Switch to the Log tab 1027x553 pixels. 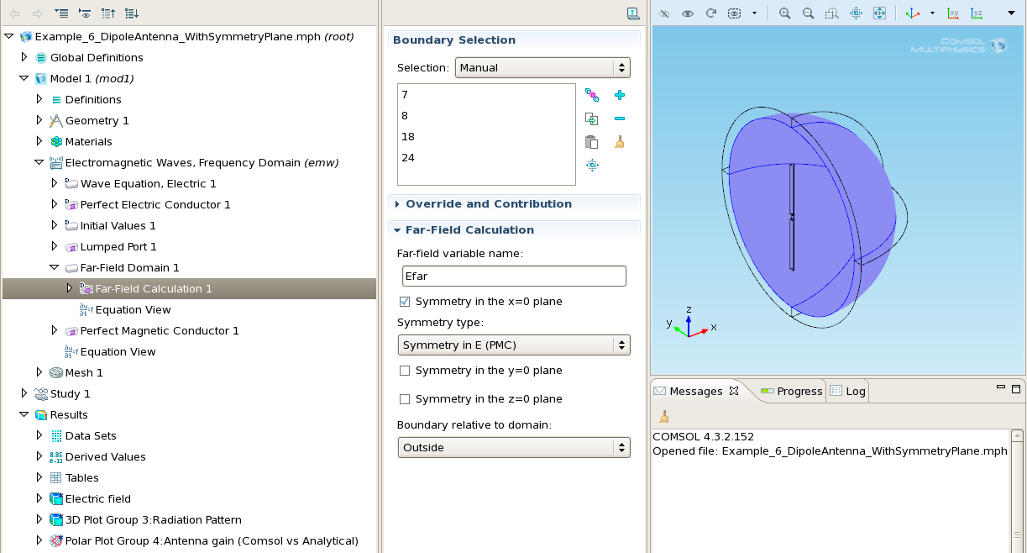click(x=848, y=391)
